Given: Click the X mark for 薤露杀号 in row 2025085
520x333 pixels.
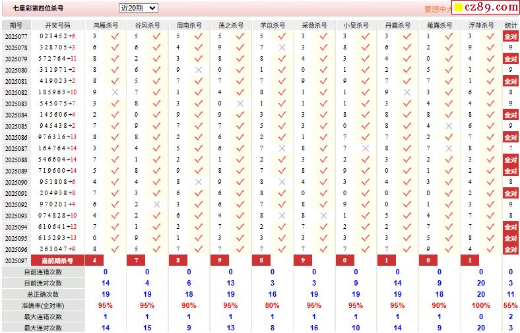Looking at the screenshot, I should [449, 126].
